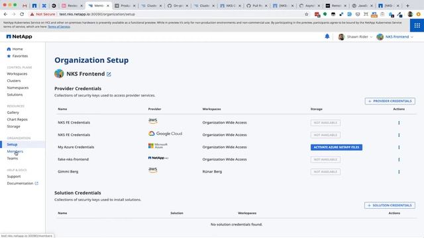Open actions menu for Google Cloud credentials row

point(399,135)
